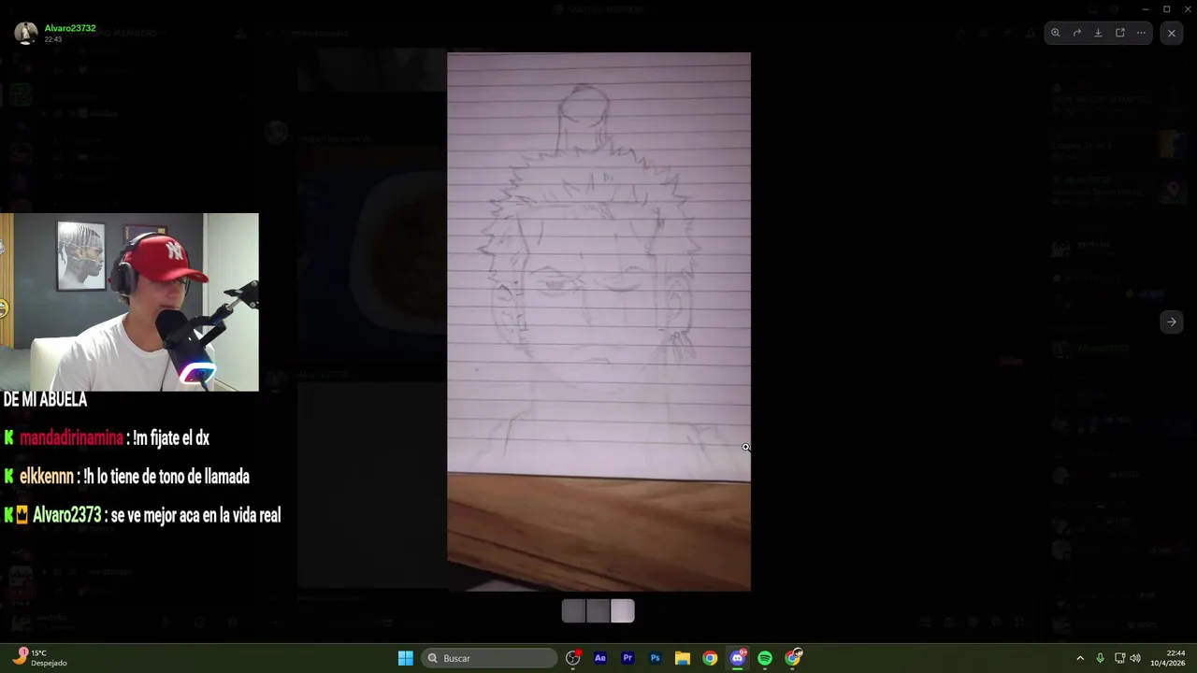
Task: Open Google Chrome from taskbar
Action: [x=710, y=658]
